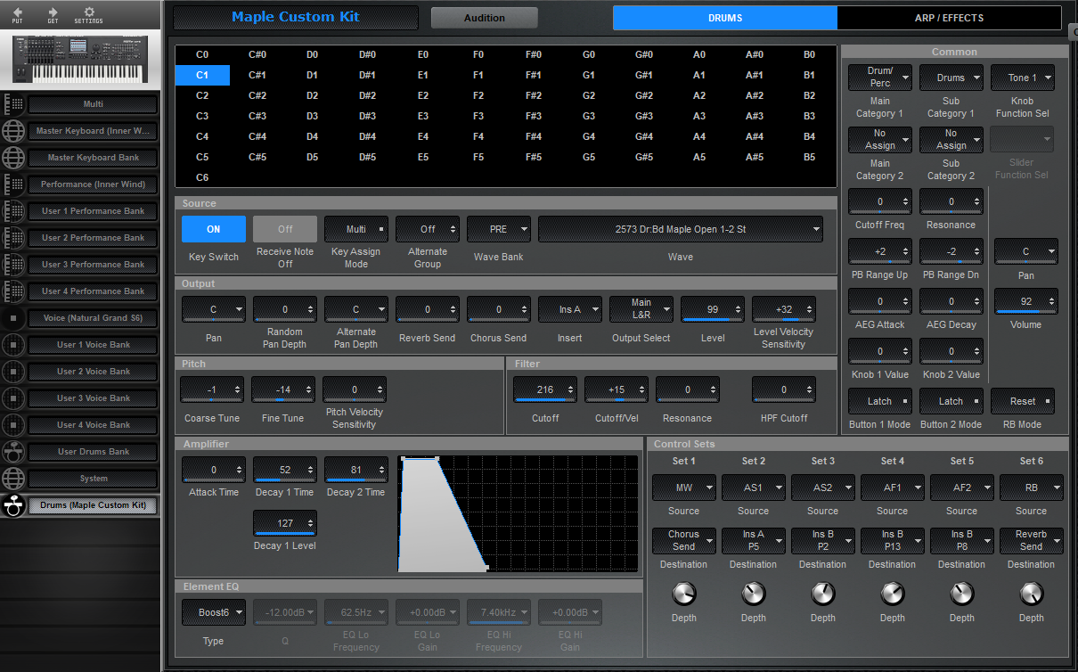Click the drum icon beside Drums (Maple Custom Kit)

12,505
